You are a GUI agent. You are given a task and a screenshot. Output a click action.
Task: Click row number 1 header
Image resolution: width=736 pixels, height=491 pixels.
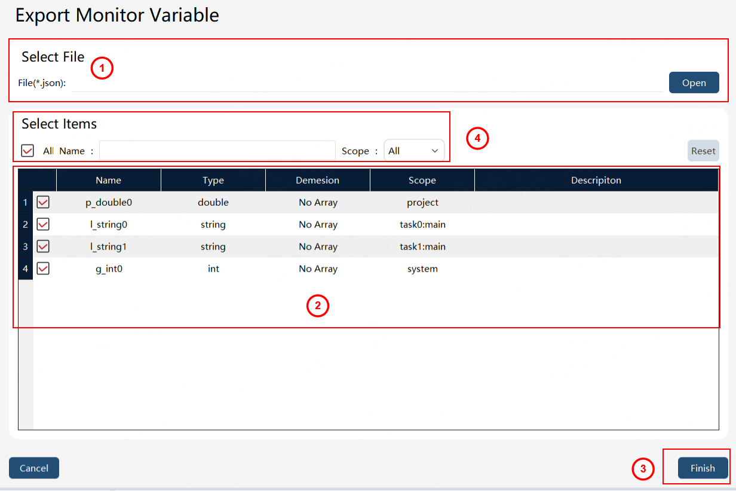click(25, 202)
